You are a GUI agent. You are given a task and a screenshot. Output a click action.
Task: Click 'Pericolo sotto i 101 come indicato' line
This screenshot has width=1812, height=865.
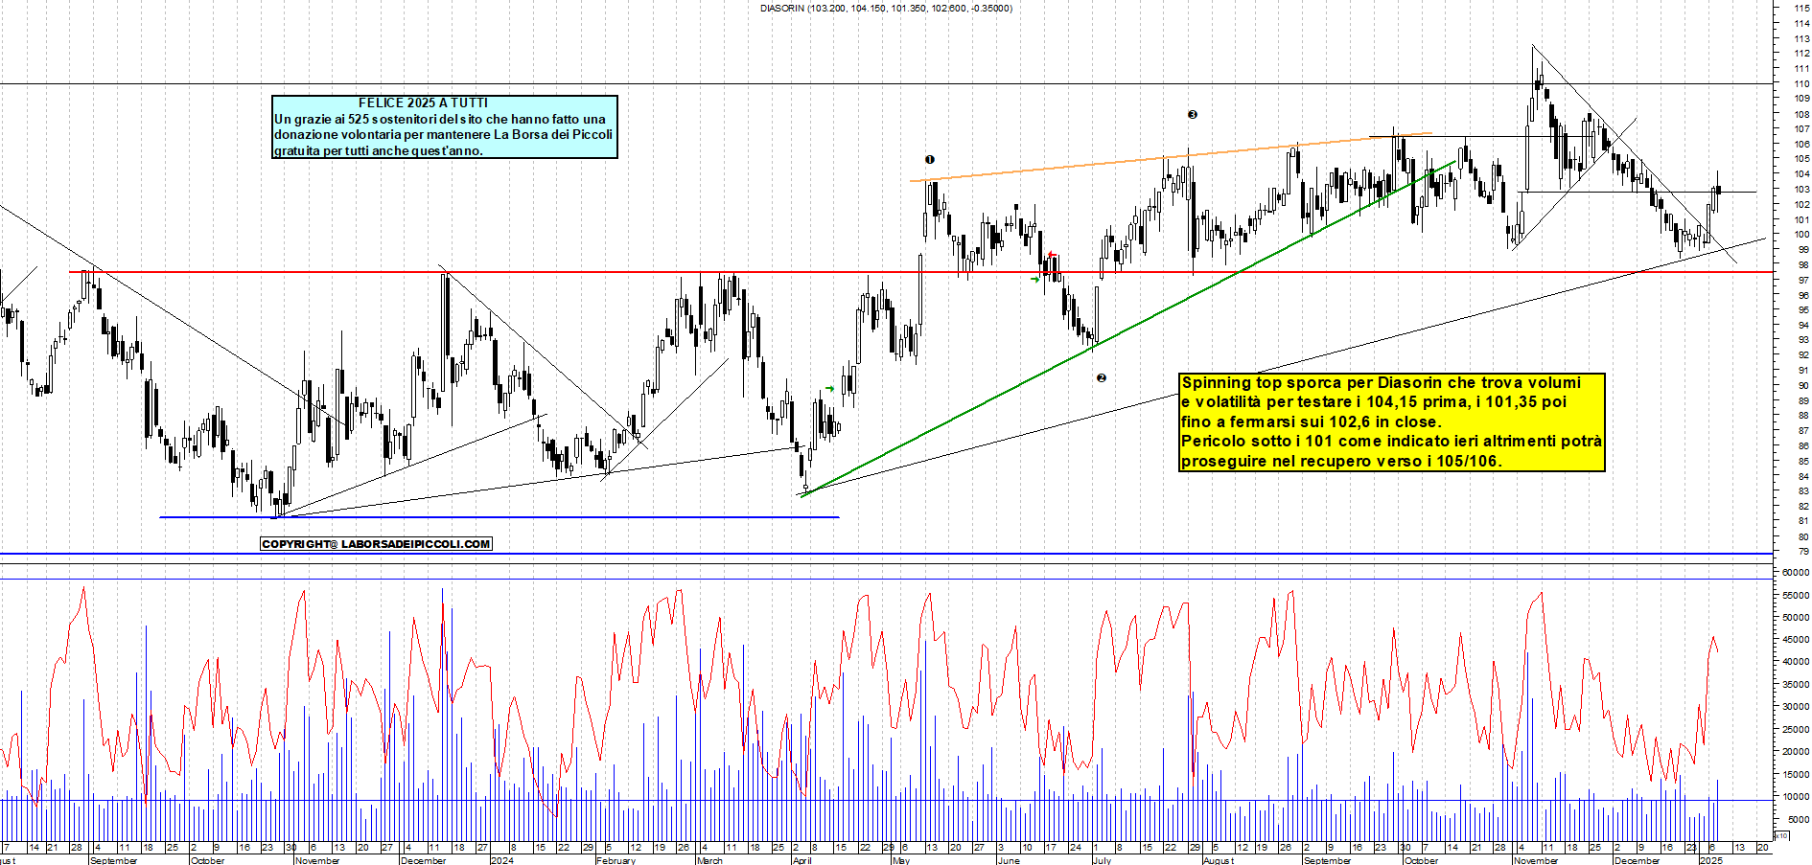1391,442
